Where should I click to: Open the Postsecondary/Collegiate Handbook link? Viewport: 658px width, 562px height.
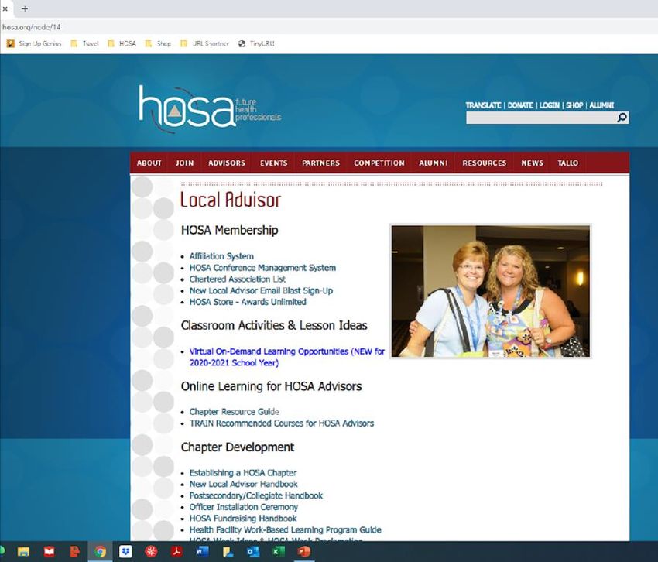coord(256,495)
